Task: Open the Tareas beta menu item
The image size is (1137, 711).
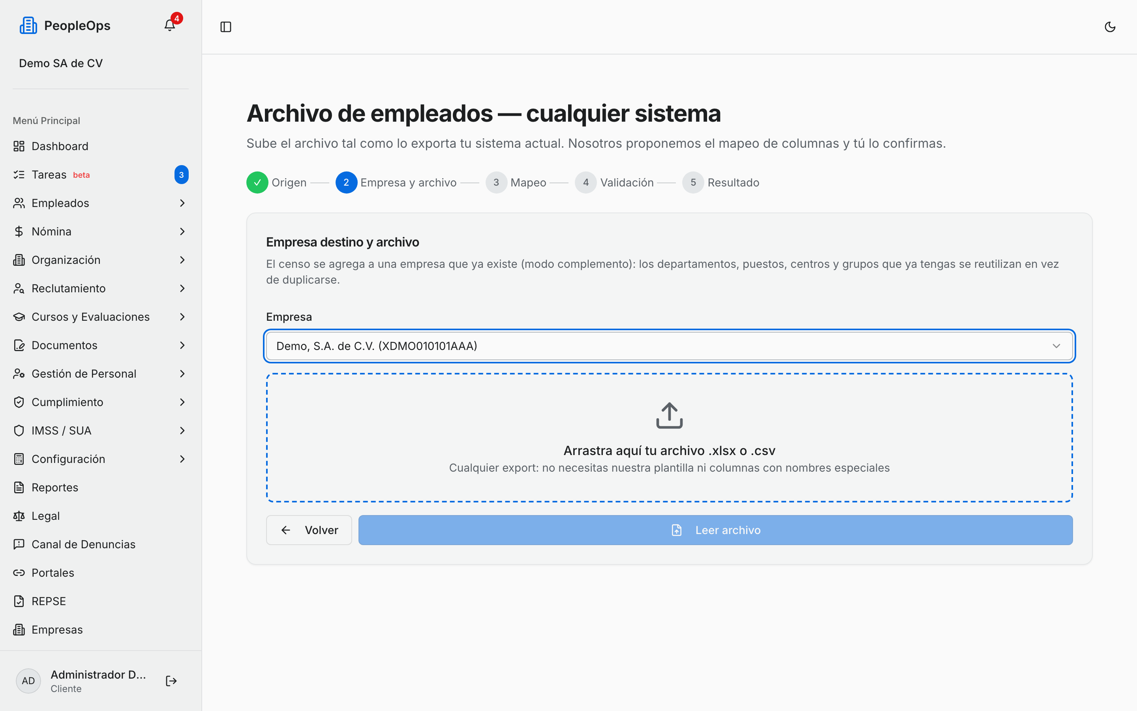Action: click(x=101, y=175)
